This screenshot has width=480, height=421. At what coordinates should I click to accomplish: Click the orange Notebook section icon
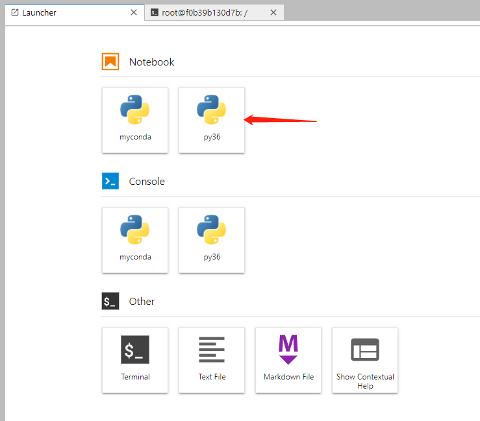click(x=110, y=62)
